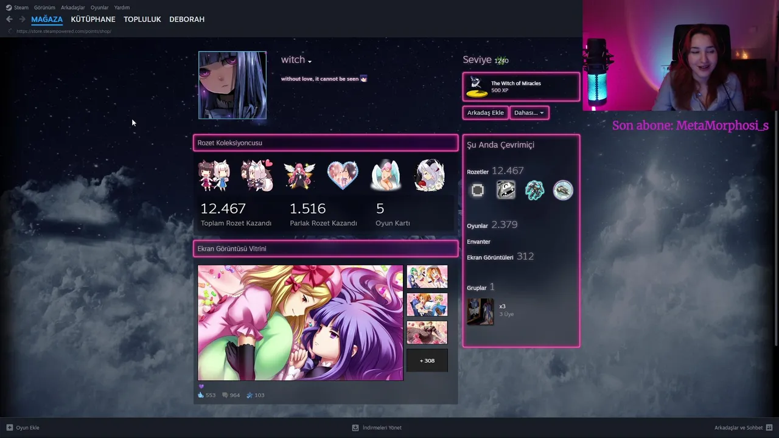Image resolution: width=779 pixels, height=438 pixels.
Task: Open the witch profile avatar image
Action: [232, 85]
